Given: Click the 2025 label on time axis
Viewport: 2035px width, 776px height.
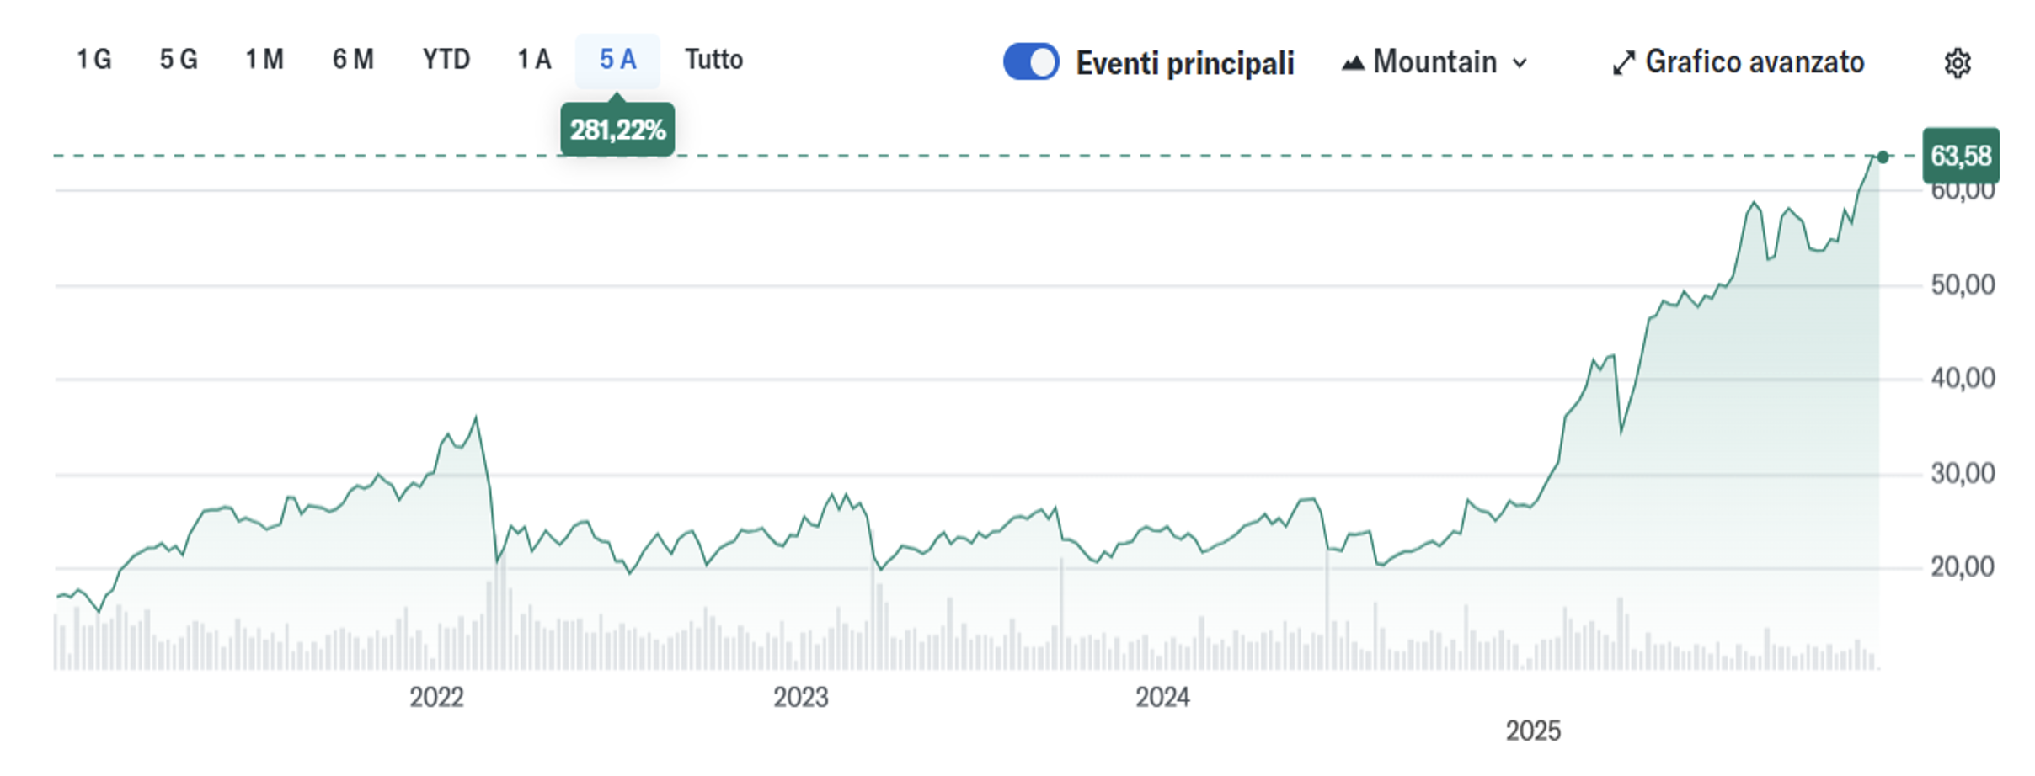Looking at the screenshot, I should [1533, 730].
